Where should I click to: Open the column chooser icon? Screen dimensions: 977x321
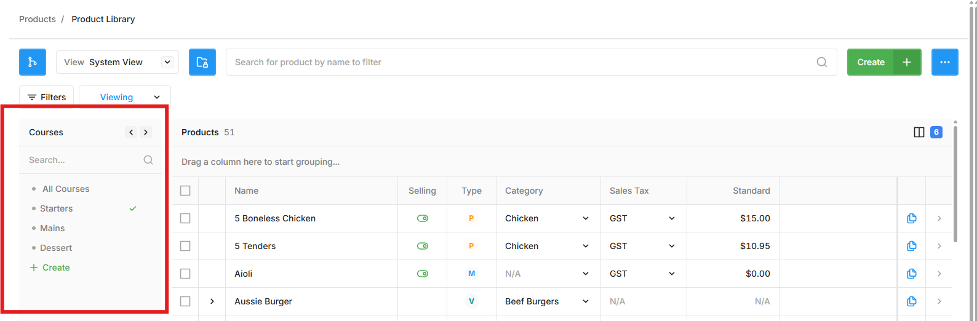[x=919, y=132]
